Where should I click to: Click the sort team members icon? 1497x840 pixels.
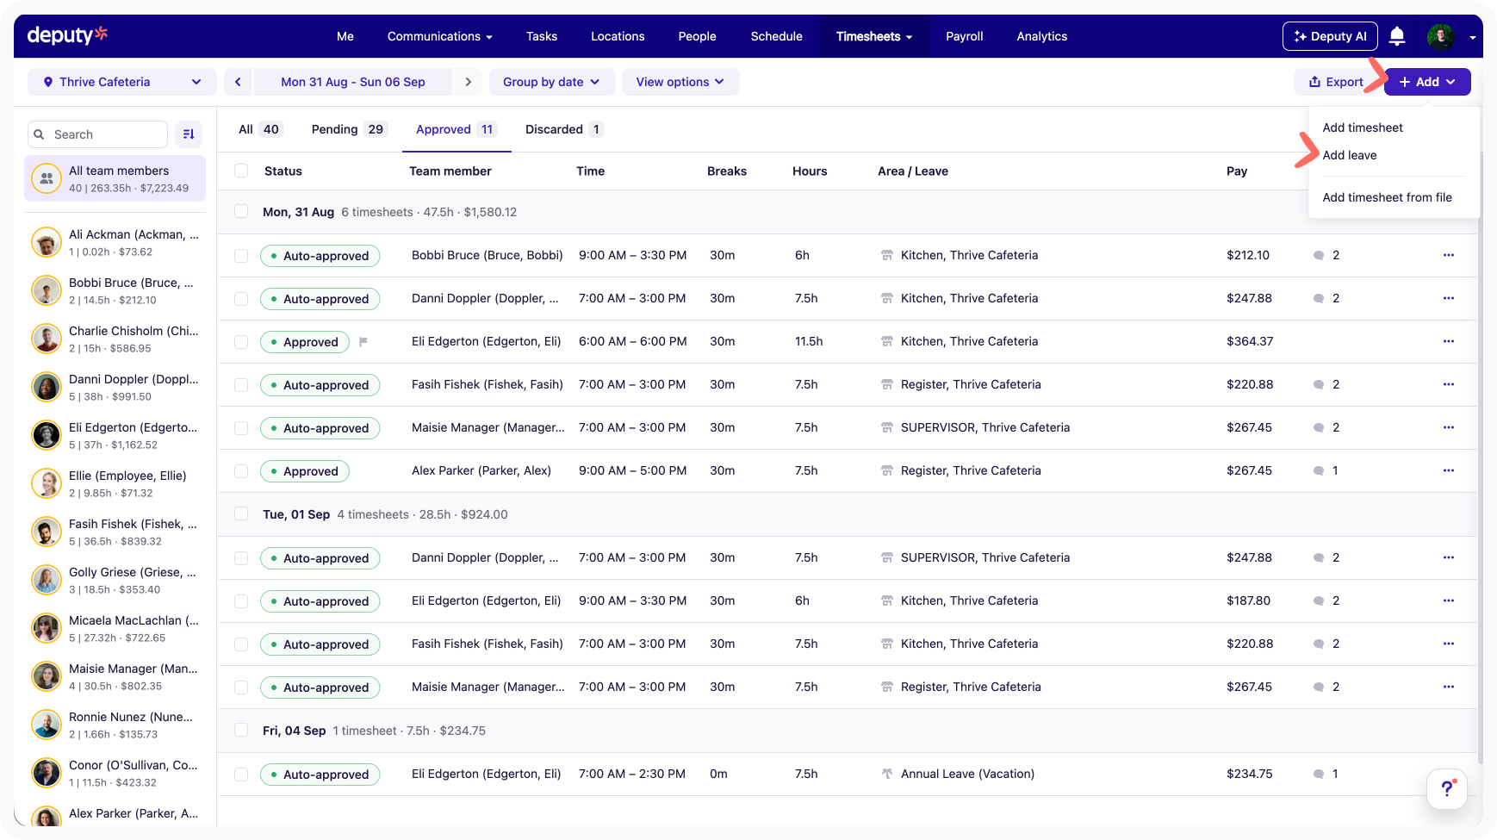pos(189,134)
